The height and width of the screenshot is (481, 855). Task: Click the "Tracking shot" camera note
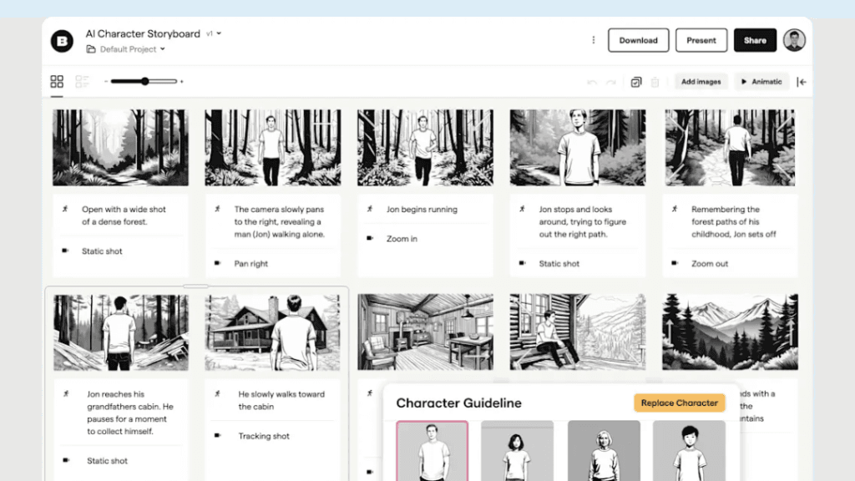click(x=264, y=436)
